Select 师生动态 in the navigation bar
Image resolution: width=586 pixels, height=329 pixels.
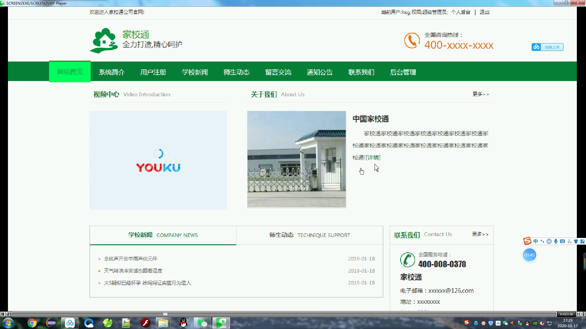pos(237,72)
